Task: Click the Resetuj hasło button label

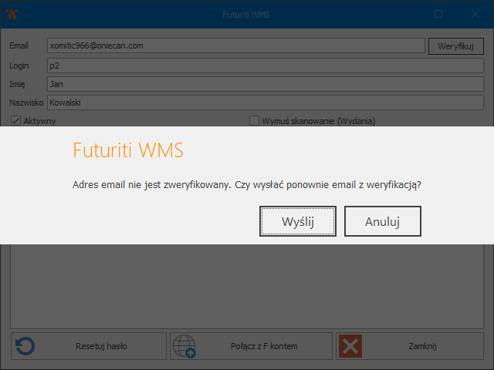Action: [101, 346]
